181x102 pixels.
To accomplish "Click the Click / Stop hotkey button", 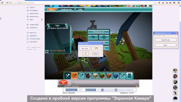I will pos(85,48).
